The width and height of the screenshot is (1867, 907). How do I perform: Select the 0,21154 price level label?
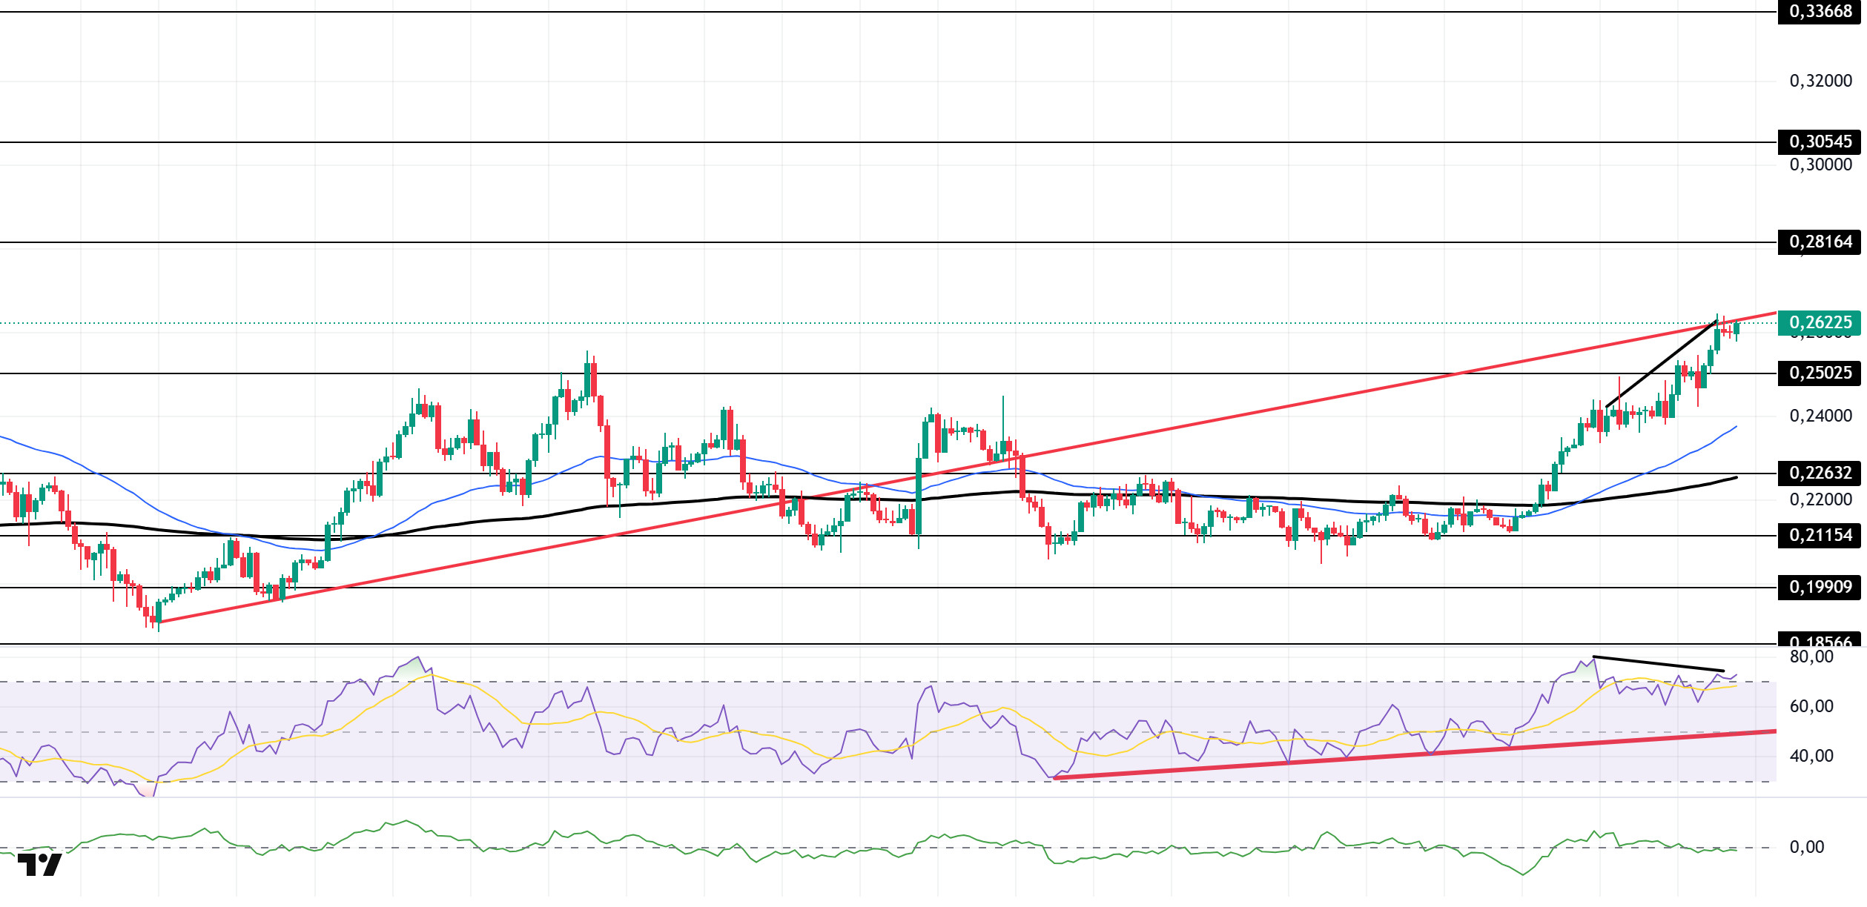tap(1819, 535)
